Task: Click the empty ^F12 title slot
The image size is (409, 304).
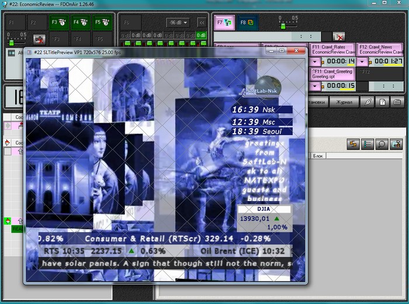Action: 380,74
